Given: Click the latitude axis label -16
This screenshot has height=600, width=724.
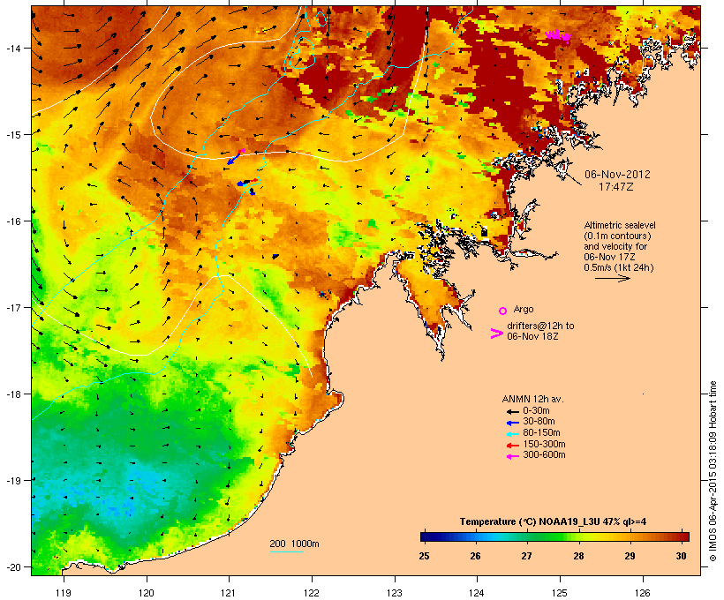Looking at the screenshot, I should [12, 221].
